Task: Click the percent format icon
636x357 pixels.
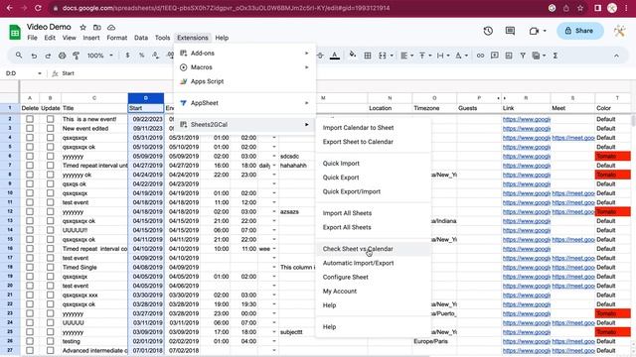Action: click(x=141, y=56)
